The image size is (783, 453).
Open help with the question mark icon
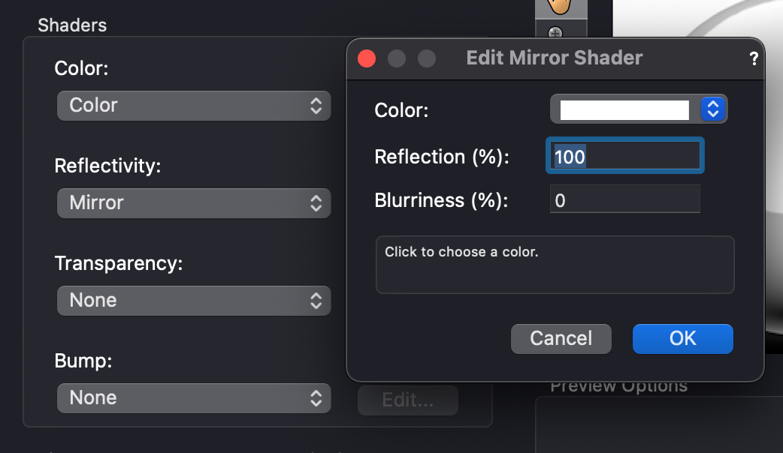[754, 59]
